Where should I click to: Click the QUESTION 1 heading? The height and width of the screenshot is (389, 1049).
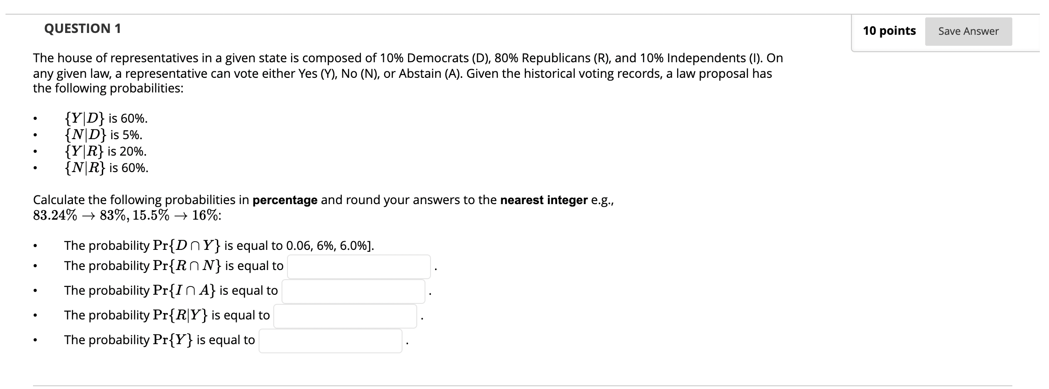pos(83,28)
